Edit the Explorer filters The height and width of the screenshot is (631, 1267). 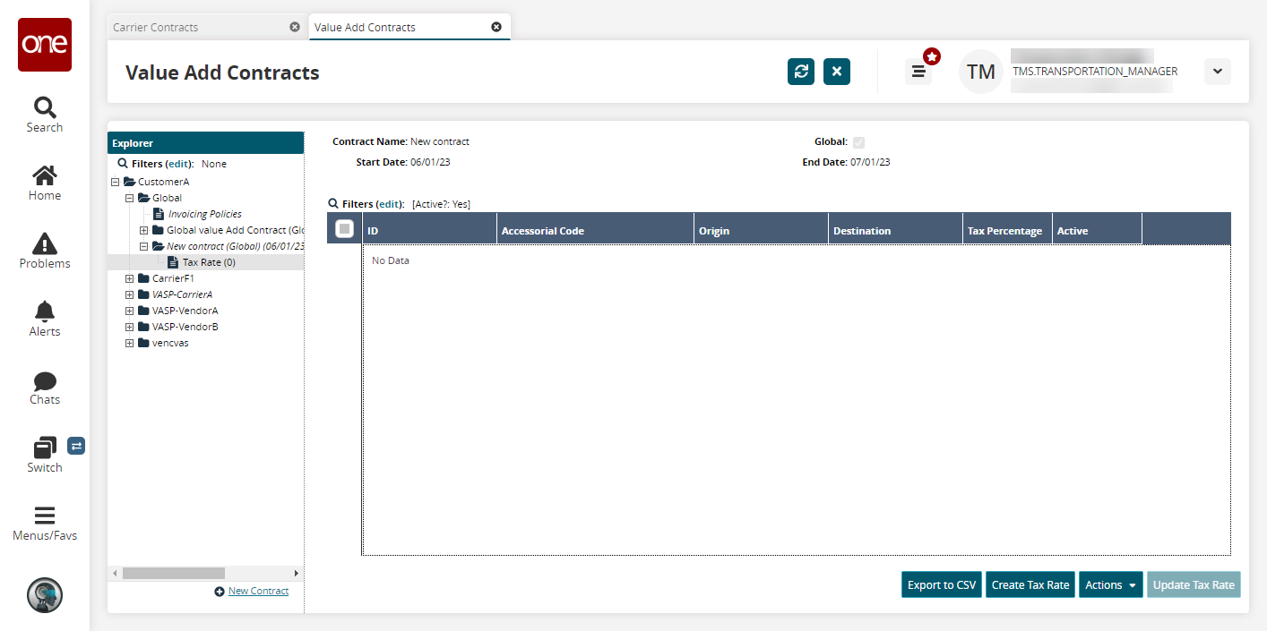pyautogui.click(x=179, y=164)
